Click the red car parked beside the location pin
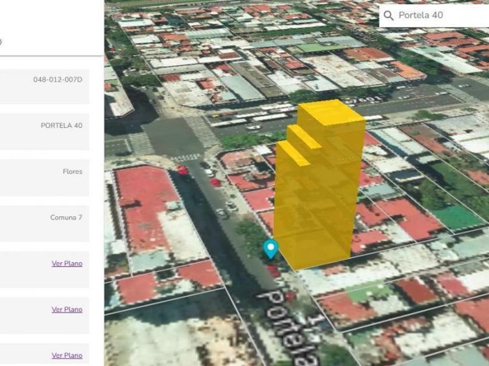 coord(273,270)
